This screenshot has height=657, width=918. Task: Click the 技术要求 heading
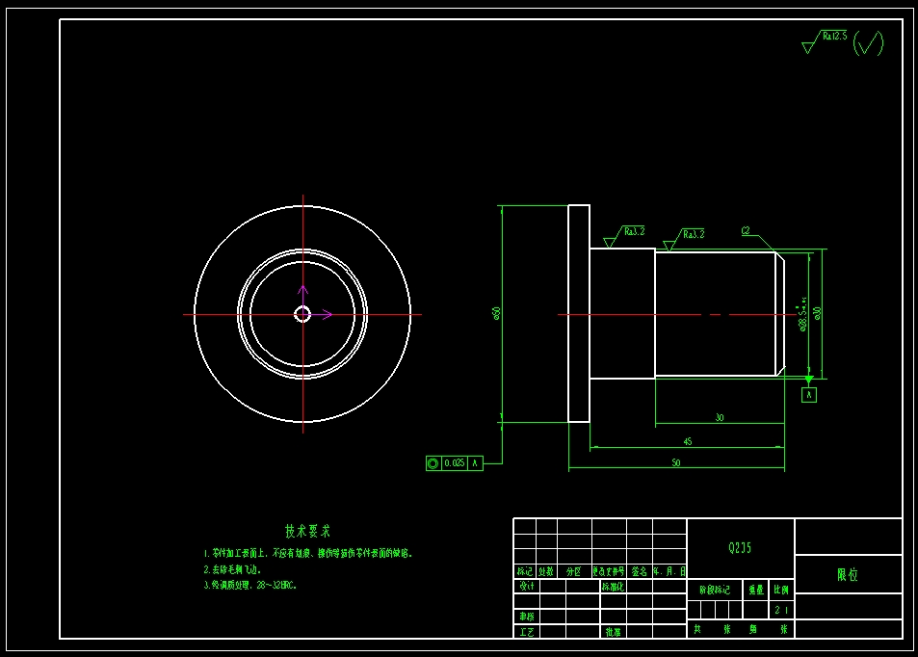tap(307, 531)
